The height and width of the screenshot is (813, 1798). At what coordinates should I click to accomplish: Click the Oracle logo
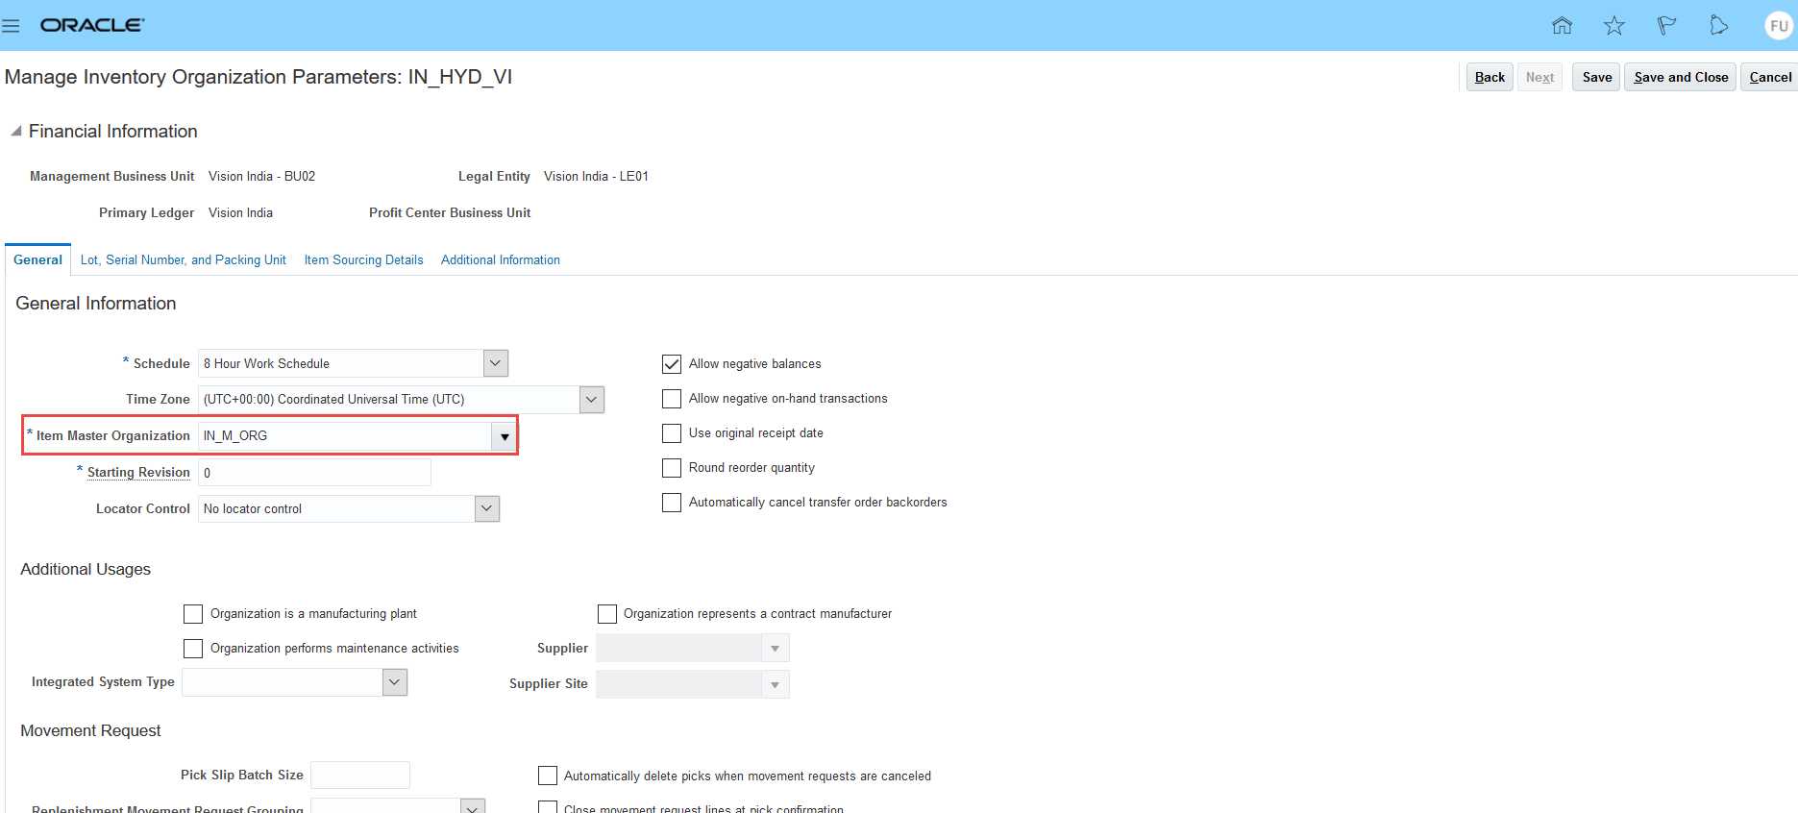pyautogui.click(x=92, y=25)
